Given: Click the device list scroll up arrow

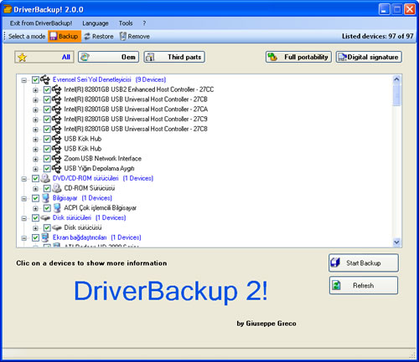Looking at the screenshot, I should [x=396, y=79].
